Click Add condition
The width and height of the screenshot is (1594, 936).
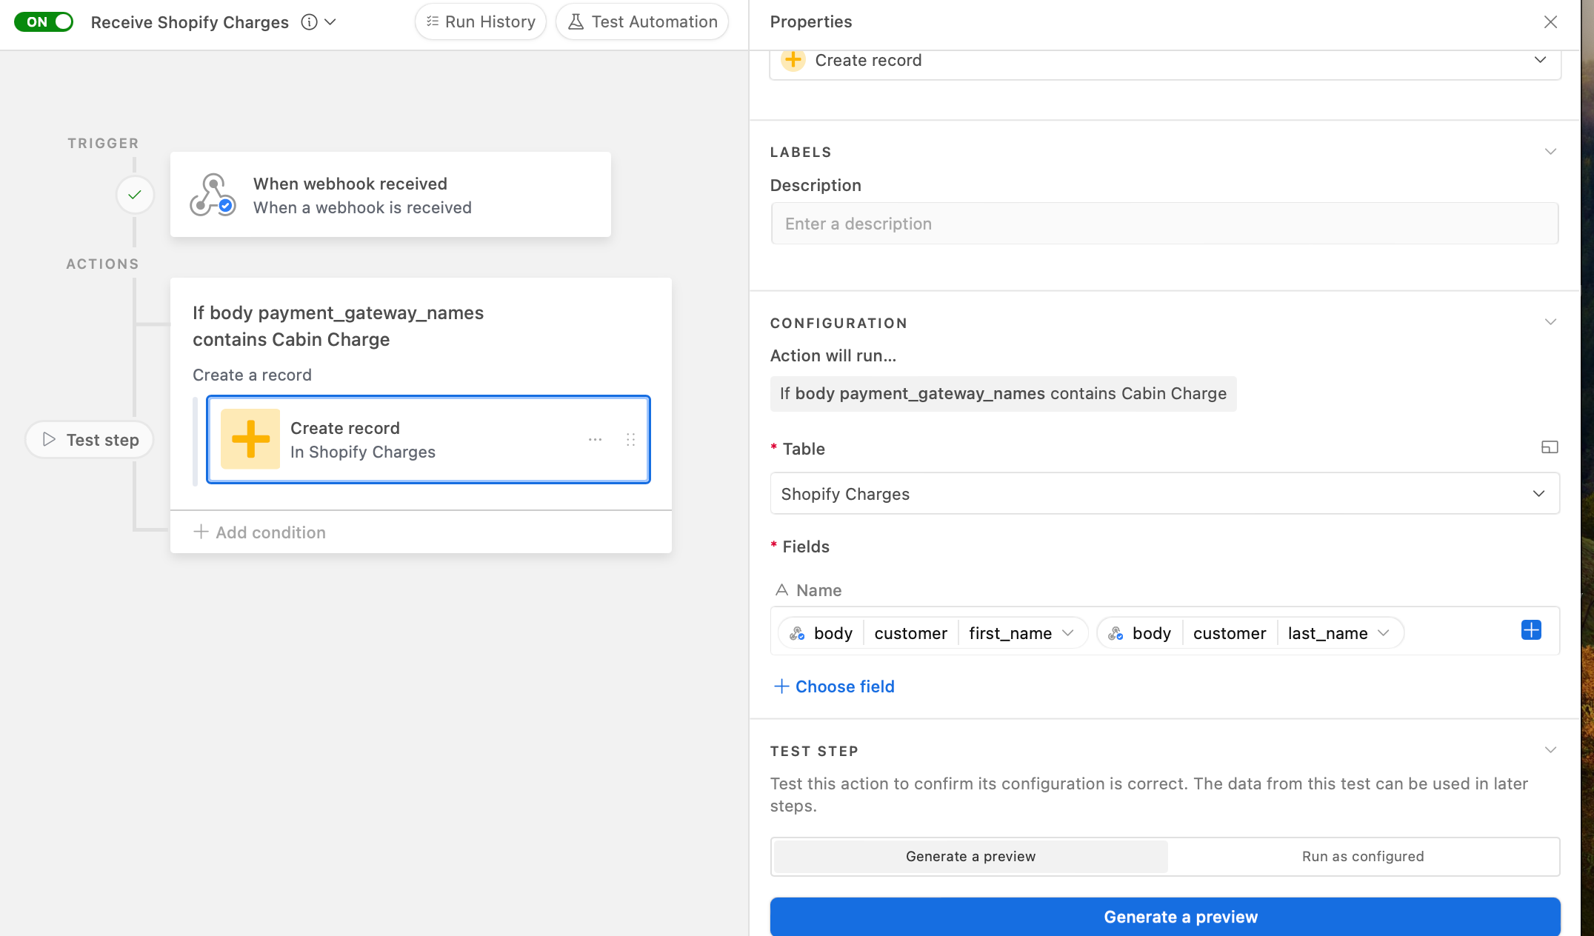(260, 532)
